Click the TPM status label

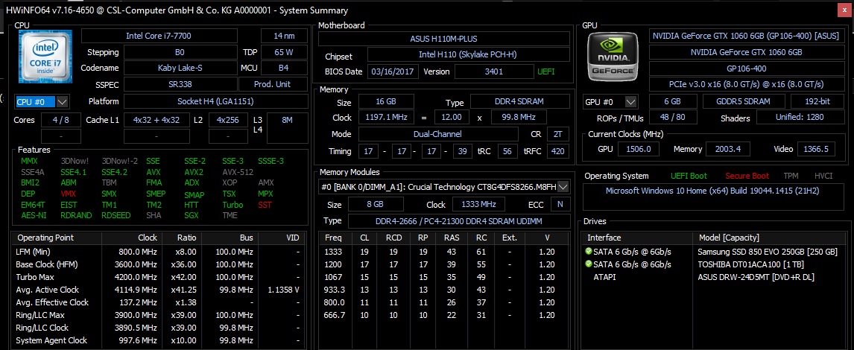pyautogui.click(x=791, y=176)
